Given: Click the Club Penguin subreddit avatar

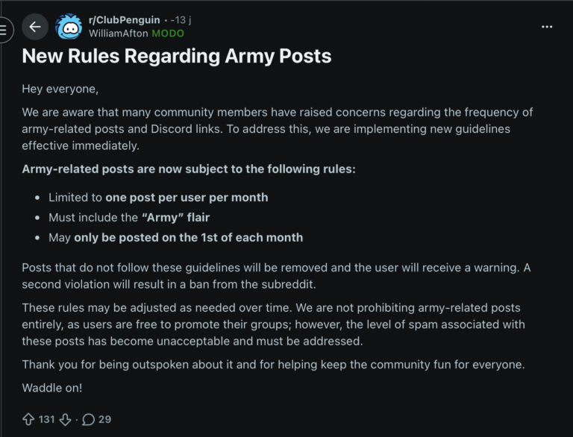Looking at the screenshot, I should point(69,28).
